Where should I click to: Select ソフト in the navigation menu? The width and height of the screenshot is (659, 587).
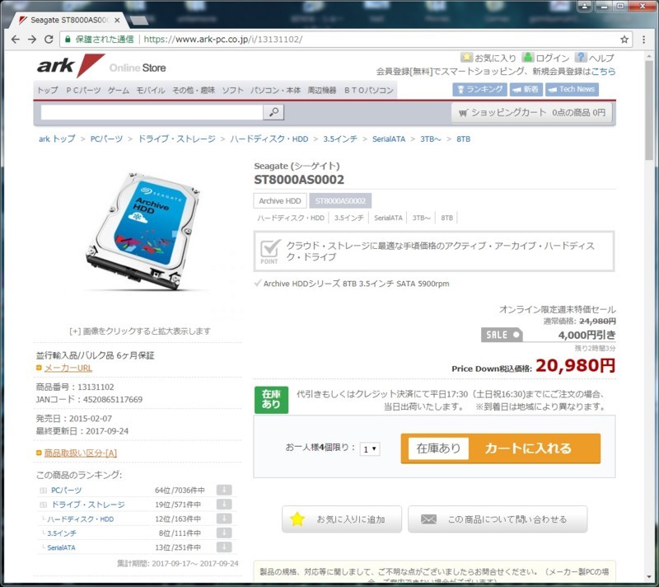[x=233, y=90]
